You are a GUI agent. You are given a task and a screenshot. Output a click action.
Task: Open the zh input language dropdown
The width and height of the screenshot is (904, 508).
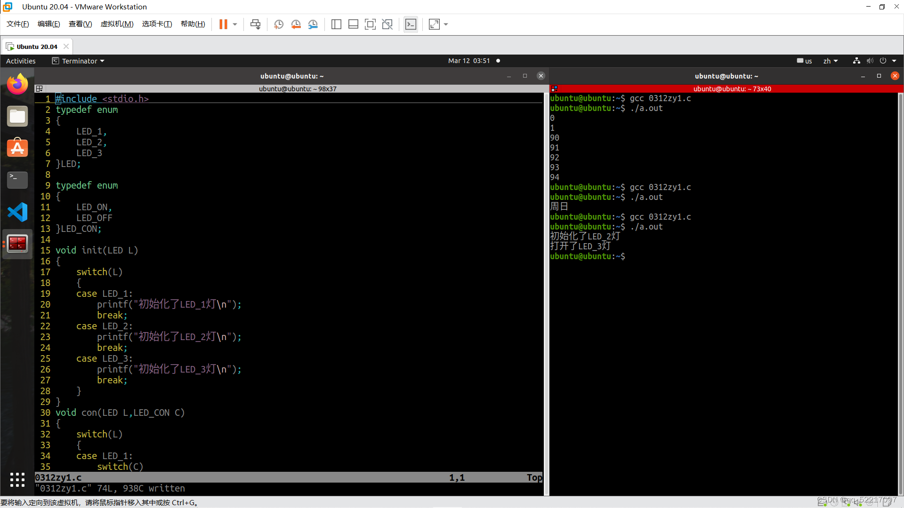pos(831,61)
